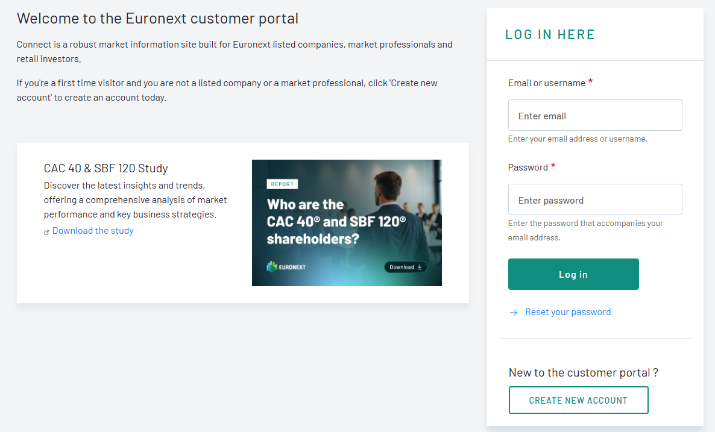Screen dimensions: 715x432
Task: Click the Password field label
Action: (528, 167)
